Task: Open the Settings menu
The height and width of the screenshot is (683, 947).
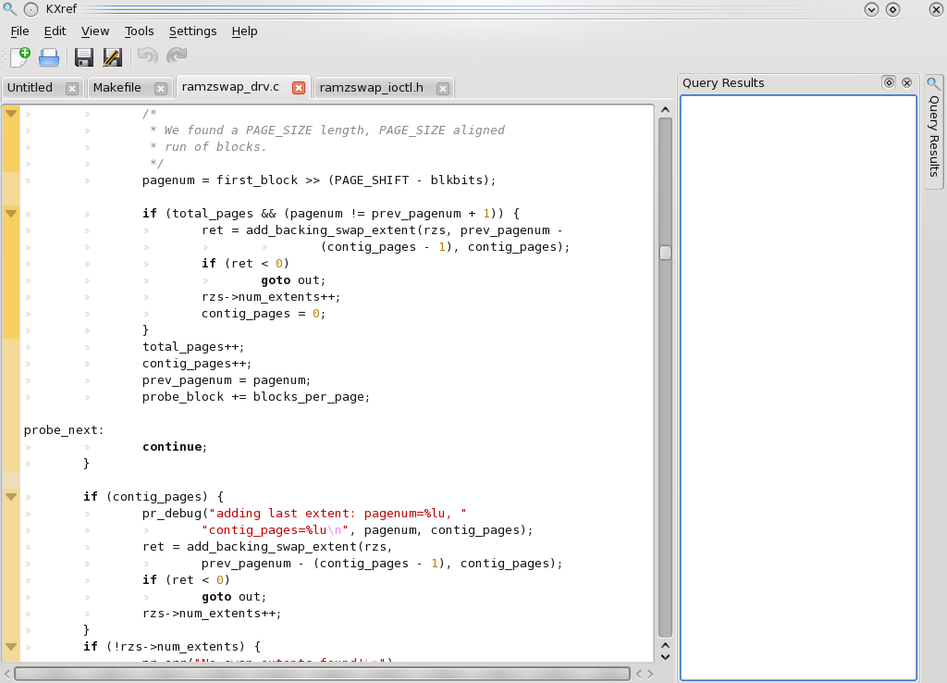Action: (x=192, y=31)
